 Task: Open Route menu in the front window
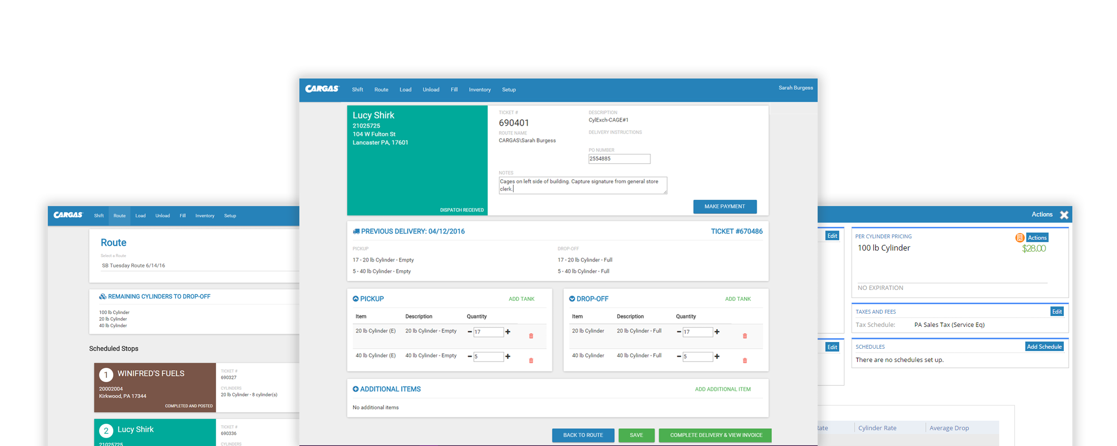pyautogui.click(x=381, y=90)
